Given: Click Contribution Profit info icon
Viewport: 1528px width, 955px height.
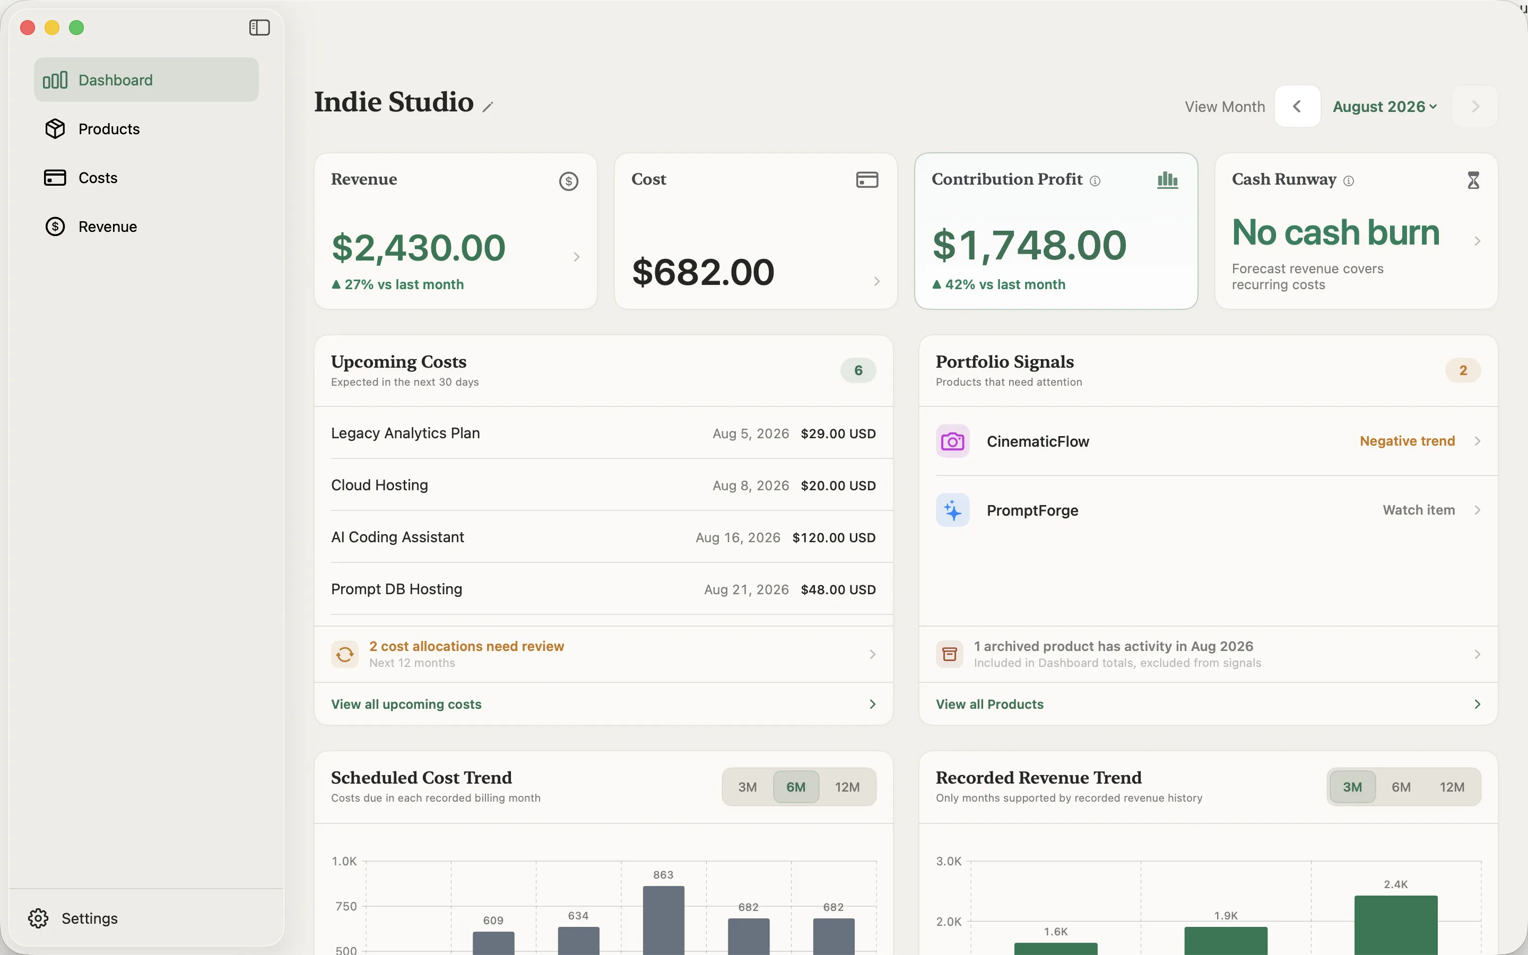Looking at the screenshot, I should [1096, 181].
